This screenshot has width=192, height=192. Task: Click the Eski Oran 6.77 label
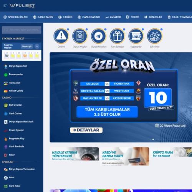pyautogui.click(x=161, y=108)
